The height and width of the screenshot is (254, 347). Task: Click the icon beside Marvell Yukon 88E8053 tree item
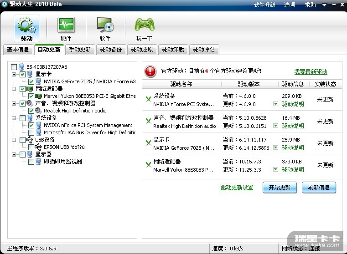click(38, 96)
